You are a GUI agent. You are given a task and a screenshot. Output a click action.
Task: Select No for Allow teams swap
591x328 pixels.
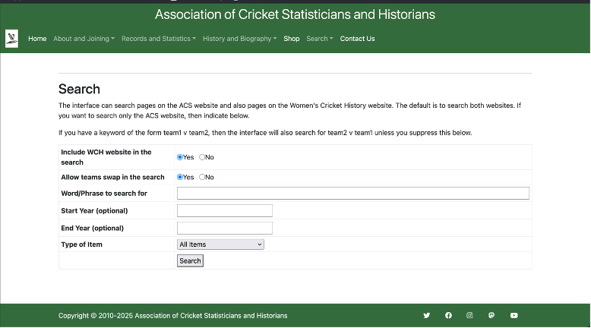pyautogui.click(x=202, y=177)
